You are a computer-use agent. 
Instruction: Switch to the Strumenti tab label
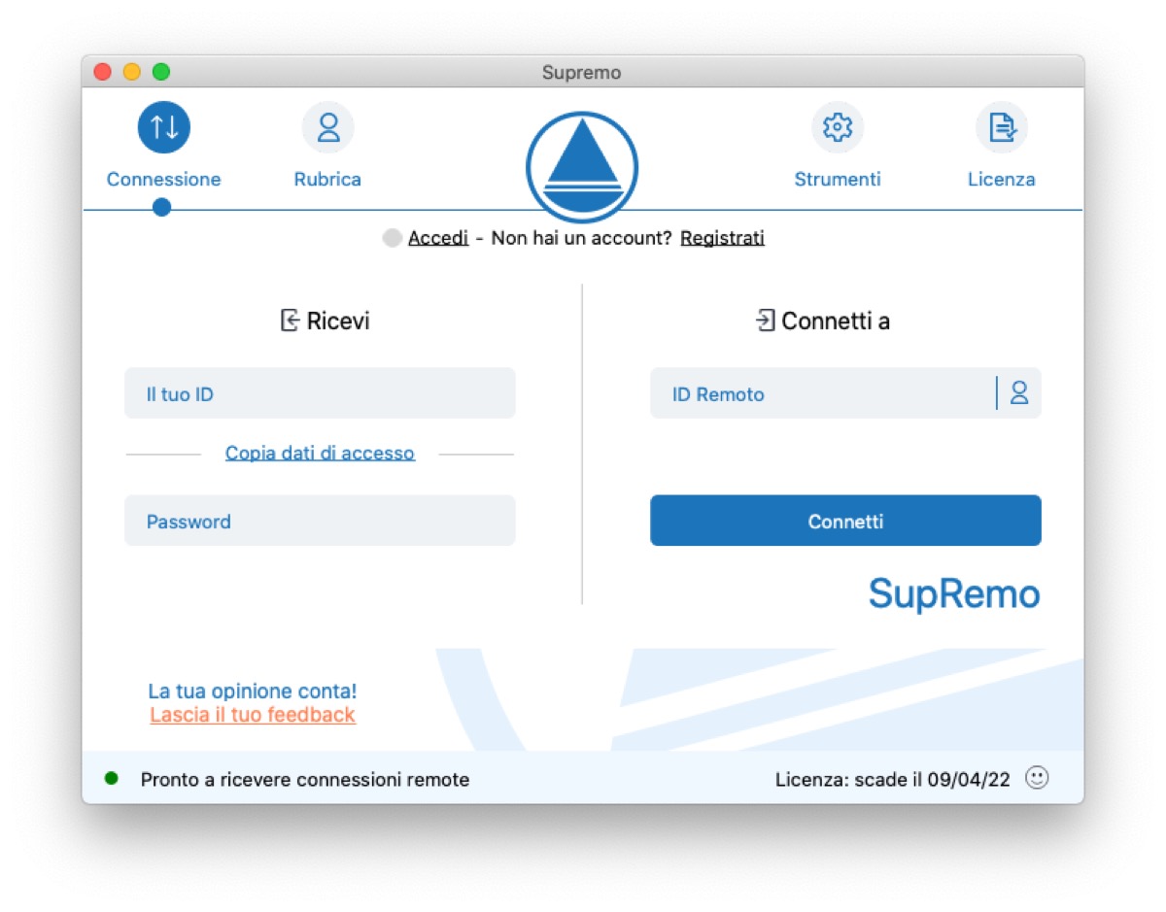click(838, 180)
